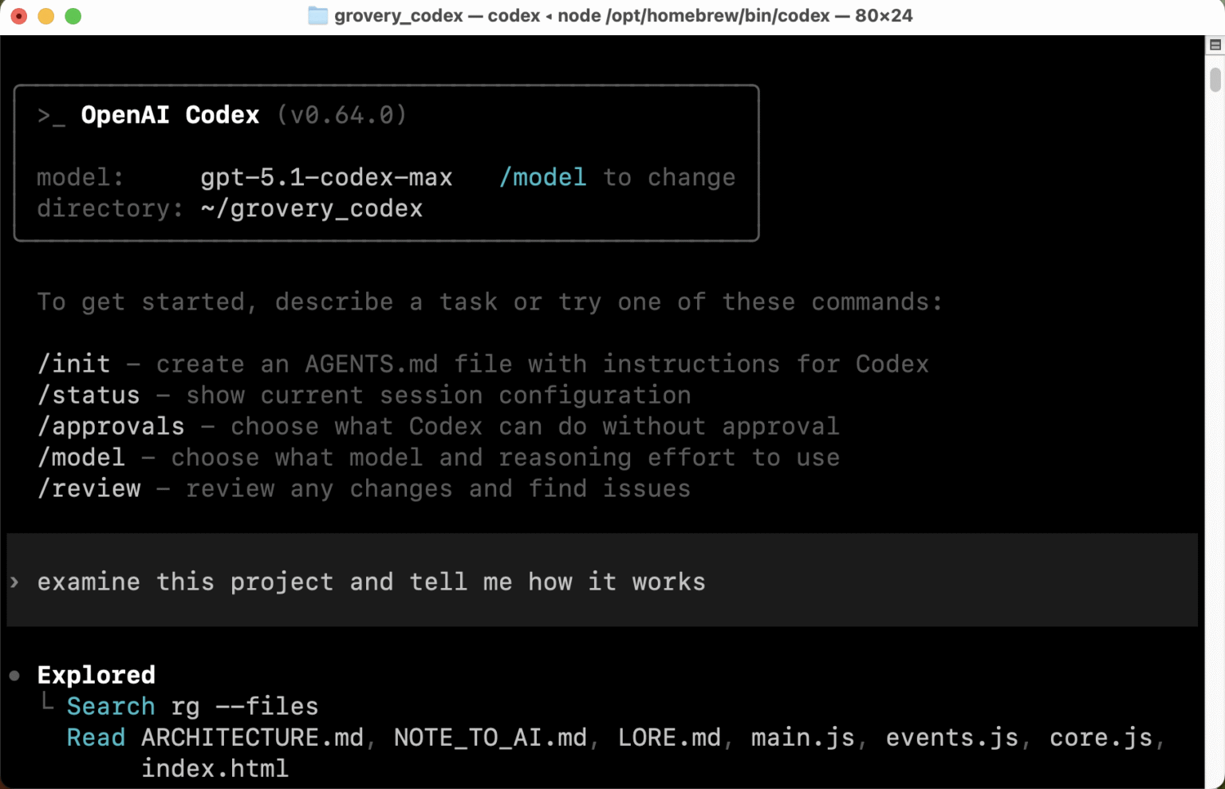Viewport: 1225px width, 789px height.
Task: Click the OpenAI Codex header logo text
Action: tap(170, 114)
